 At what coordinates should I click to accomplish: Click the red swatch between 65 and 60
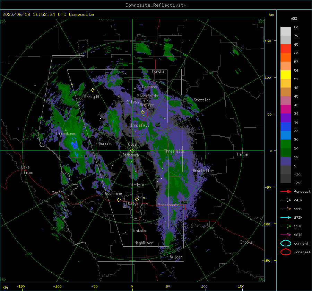click(x=286, y=48)
